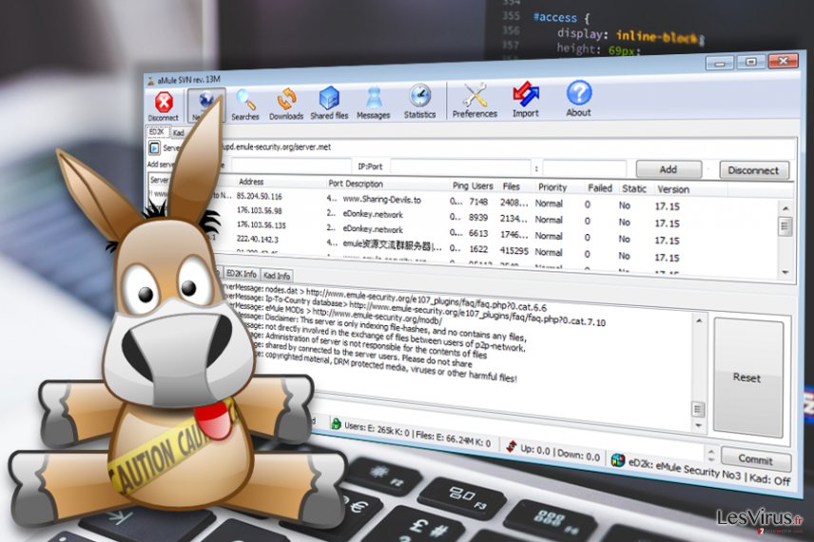Open the Statistics clock icon

pyautogui.click(x=420, y=101)
